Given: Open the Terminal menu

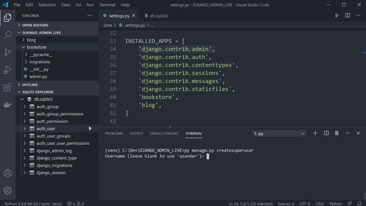Looking at the screenshot, I should pos(107,5).
